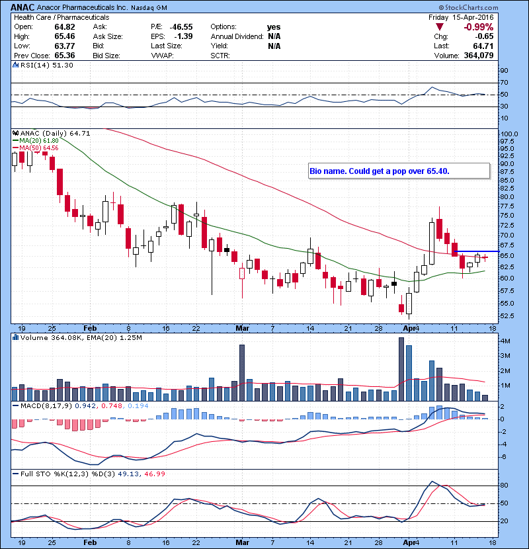Click the EPS value -1.39

(183, 36)
